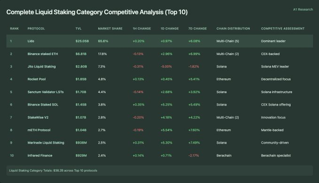
Task: Open the A1 Research link
Action: pyautogui.click(x=303, y=9)
